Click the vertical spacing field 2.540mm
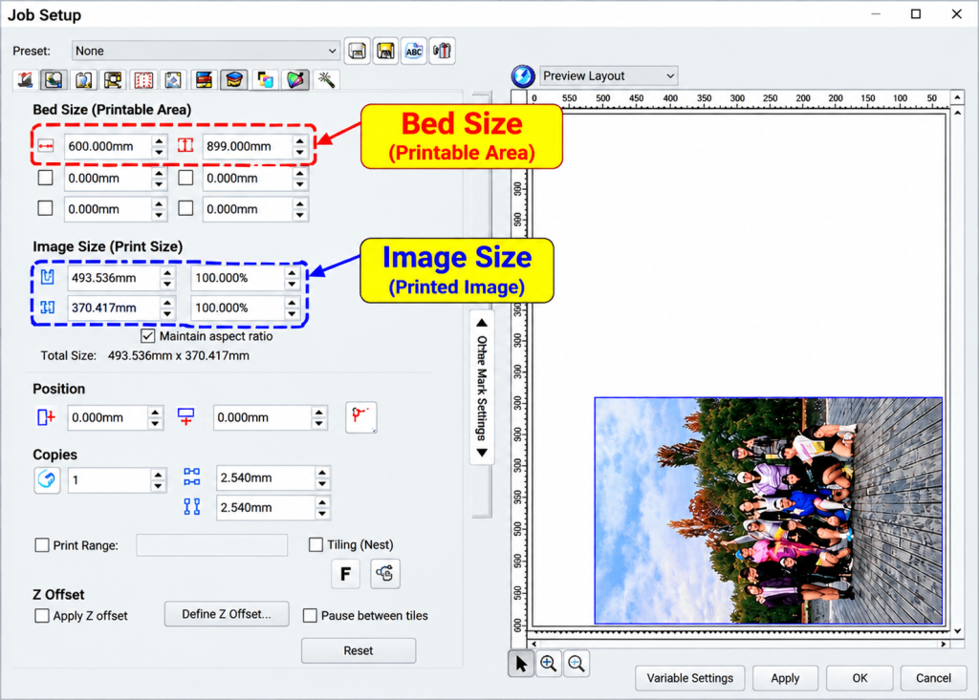The height and width of the screenshot is (700, 979). pos(266,508)
